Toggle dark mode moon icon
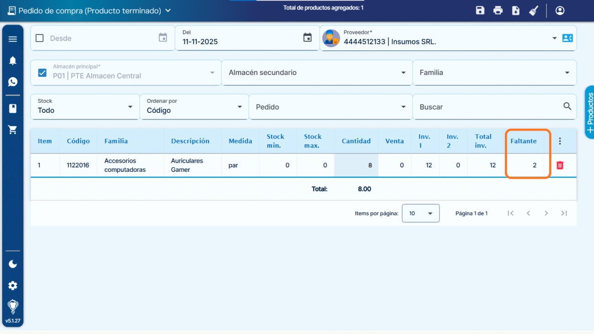The height and width of the screenshot is (334, 594). (x=13, y=264)
